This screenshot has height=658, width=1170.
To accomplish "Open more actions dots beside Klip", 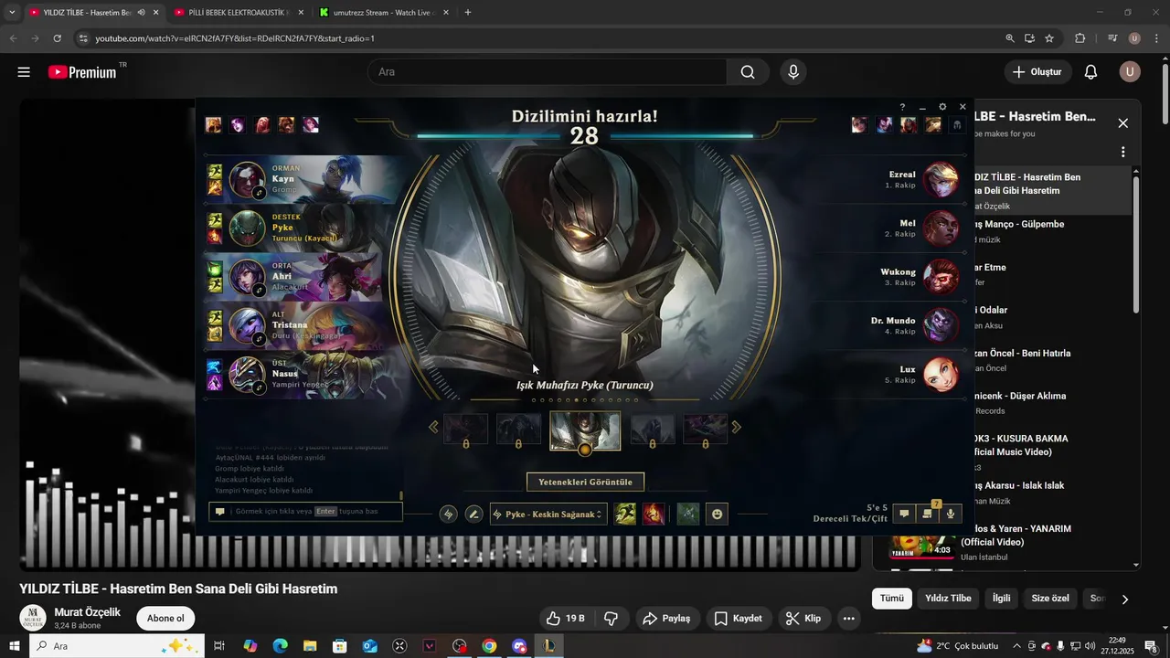I will [849, 619].
